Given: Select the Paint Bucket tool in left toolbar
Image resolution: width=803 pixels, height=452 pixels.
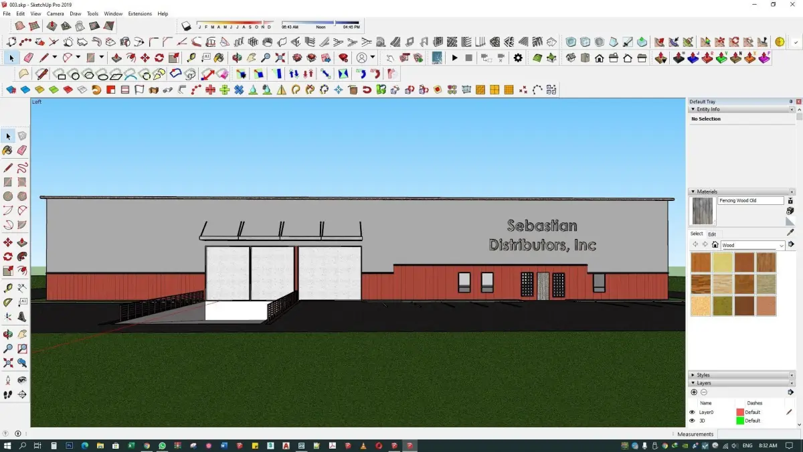Looking at the screenshot, I should [8, 151].
